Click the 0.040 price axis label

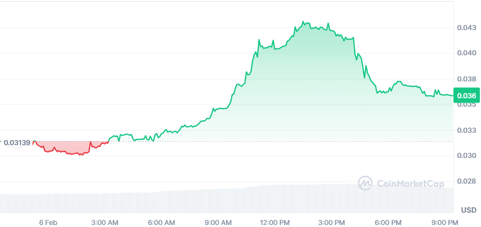click(x=466, y=53)
